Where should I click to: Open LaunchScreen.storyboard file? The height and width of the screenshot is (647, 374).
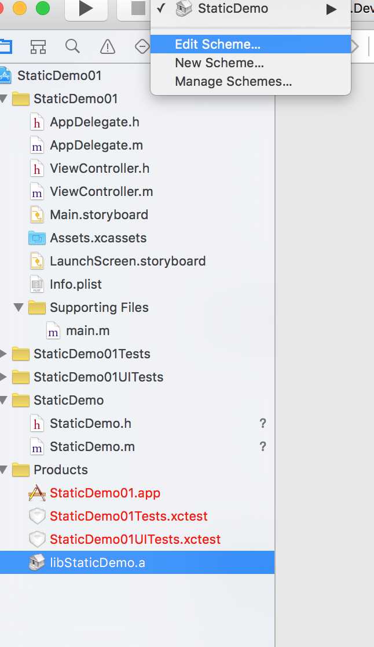coord(128,261)
